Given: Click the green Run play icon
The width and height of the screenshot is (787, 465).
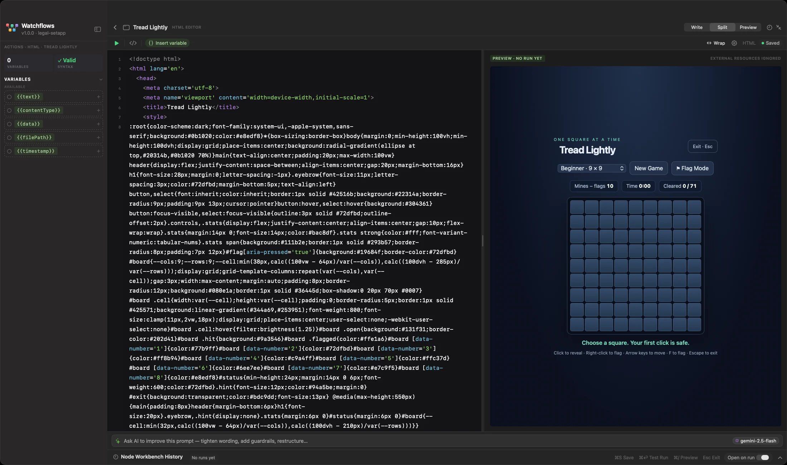Looking at the screenshot, I should click(117, 43).
